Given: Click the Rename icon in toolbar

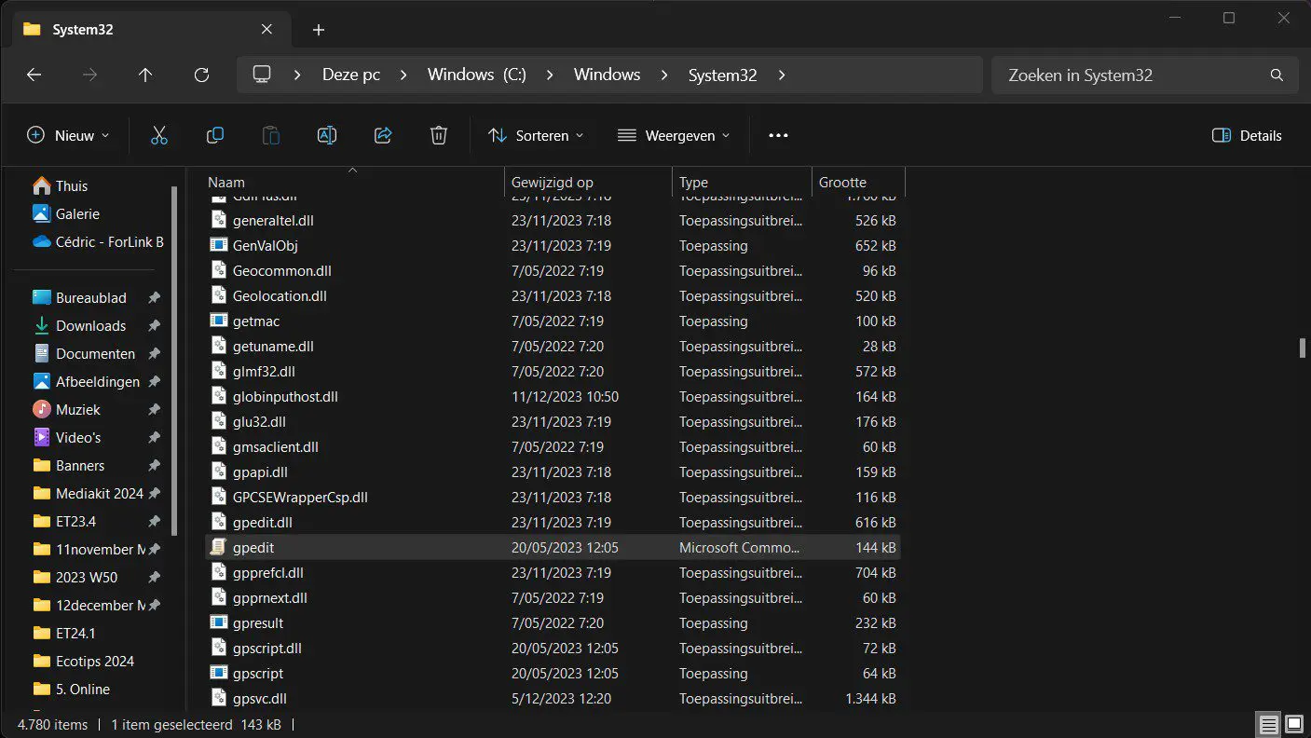Looking at the screenshot, I should [x=327, y=135].
